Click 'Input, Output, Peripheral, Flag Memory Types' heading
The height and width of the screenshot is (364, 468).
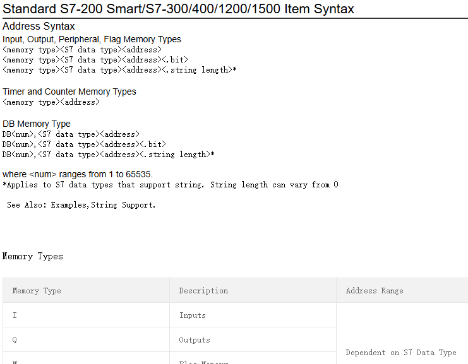(92, 39)
